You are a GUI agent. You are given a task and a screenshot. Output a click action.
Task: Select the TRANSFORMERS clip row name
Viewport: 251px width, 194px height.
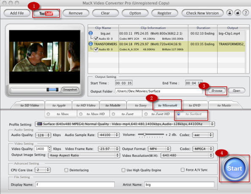(105, 44)
